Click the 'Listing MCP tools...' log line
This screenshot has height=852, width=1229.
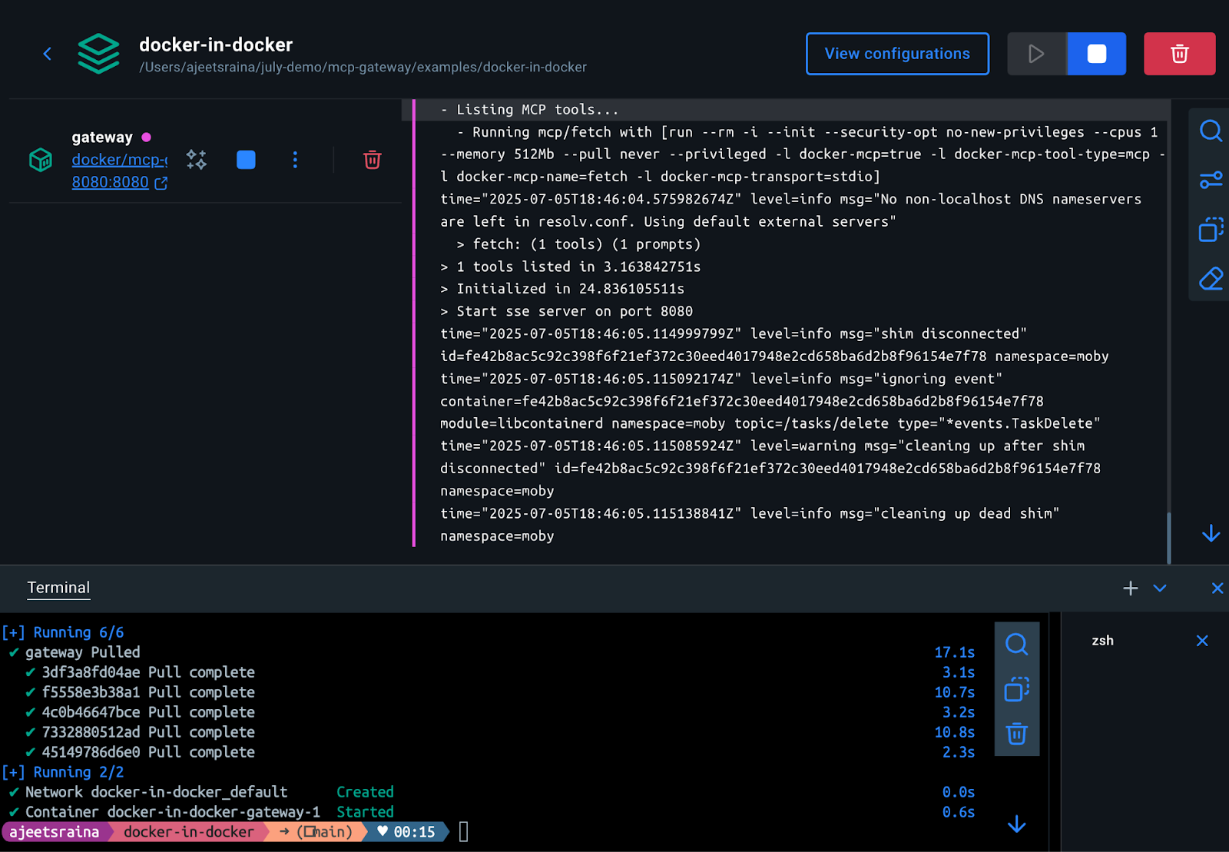[x=529, y=110]
